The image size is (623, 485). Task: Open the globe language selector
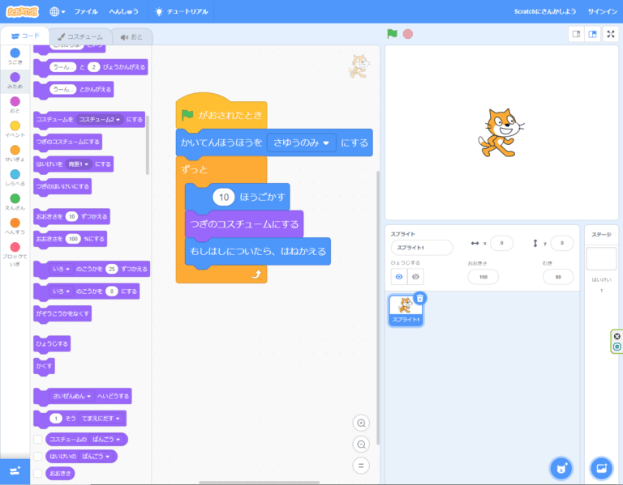point(58,12)
